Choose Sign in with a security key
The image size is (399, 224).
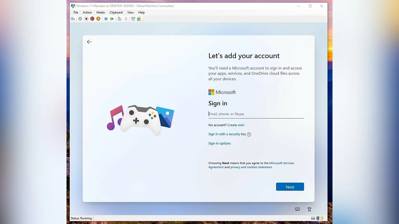227,134
